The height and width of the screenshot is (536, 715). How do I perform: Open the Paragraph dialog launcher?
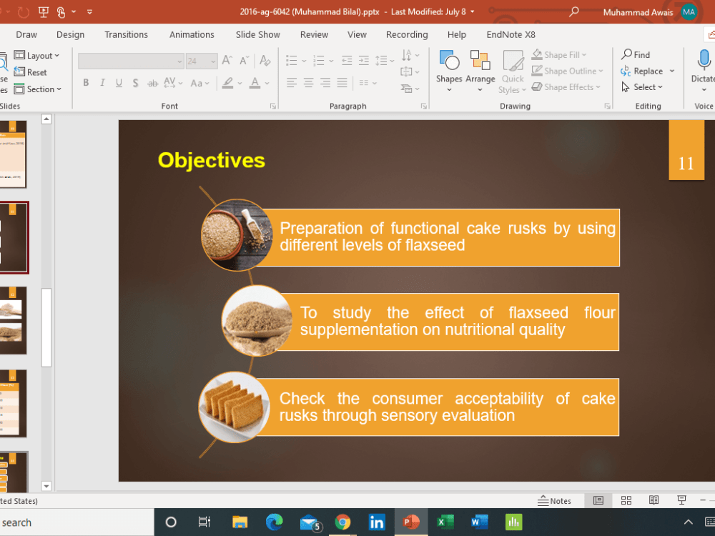click(x=423, y=106)
